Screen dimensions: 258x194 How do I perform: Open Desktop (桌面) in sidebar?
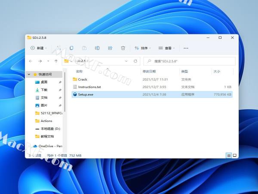tap(44, 82)
